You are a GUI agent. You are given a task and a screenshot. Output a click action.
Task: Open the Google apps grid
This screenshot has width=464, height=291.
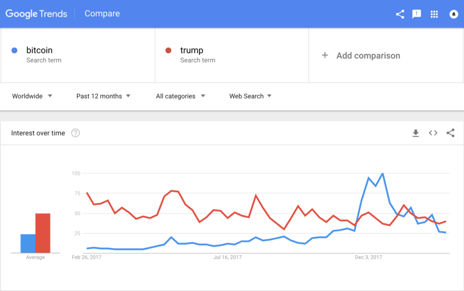[x=434, y=14]
